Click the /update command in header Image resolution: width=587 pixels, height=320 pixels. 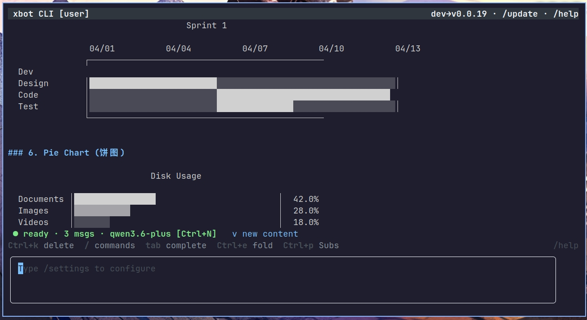click(x=520, y=14)
